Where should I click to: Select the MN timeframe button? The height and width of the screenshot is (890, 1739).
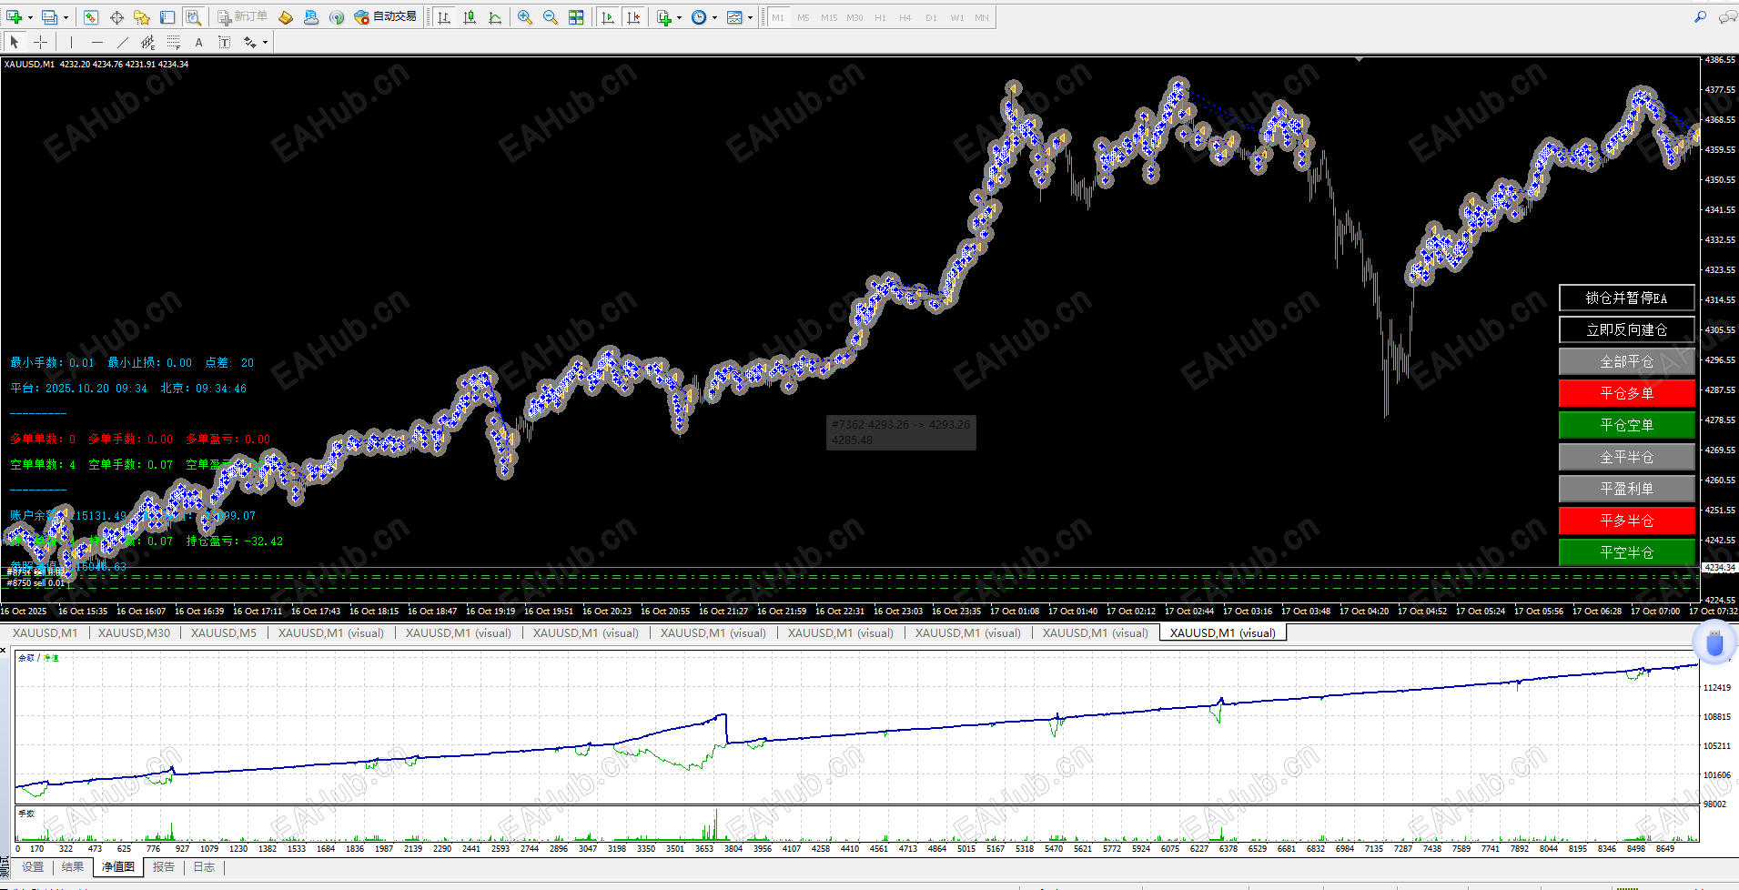(982, 17)
